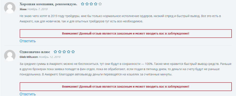Click first star of 'Хорошая компания' rating
236x96 pixels.
(x=82, y=4)
